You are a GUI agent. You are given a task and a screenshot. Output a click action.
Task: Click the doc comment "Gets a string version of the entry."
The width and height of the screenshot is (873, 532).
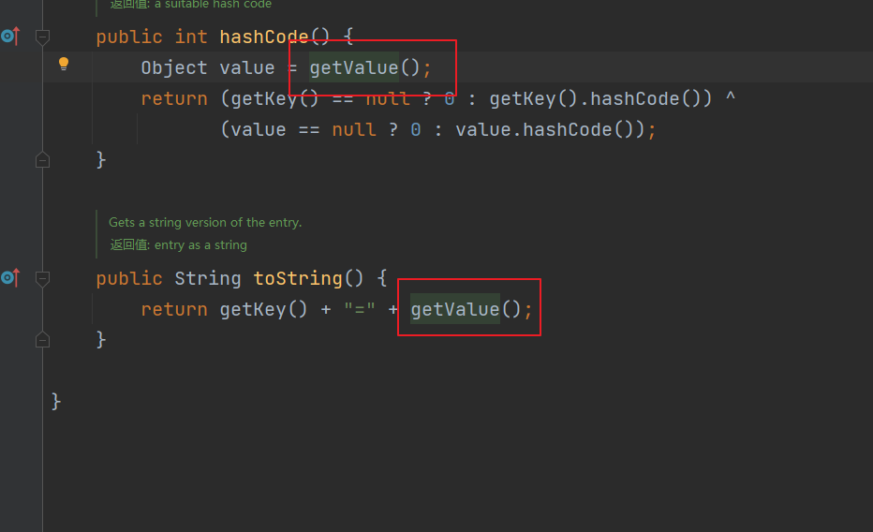(x=205, y=222)
